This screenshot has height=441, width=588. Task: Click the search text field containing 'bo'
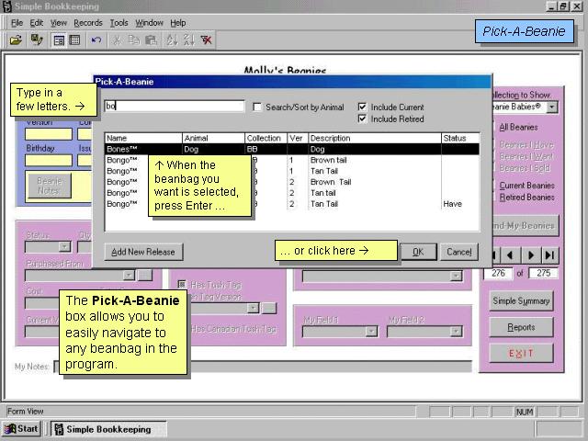tap(174, 107)
